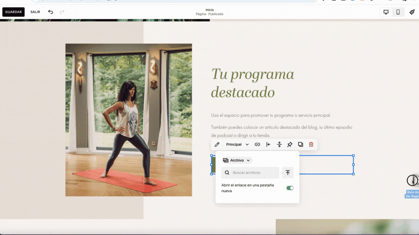Align the block to the left edge
Image resolution: width=419 pixels, height=235 pixels.
(268, 145)
